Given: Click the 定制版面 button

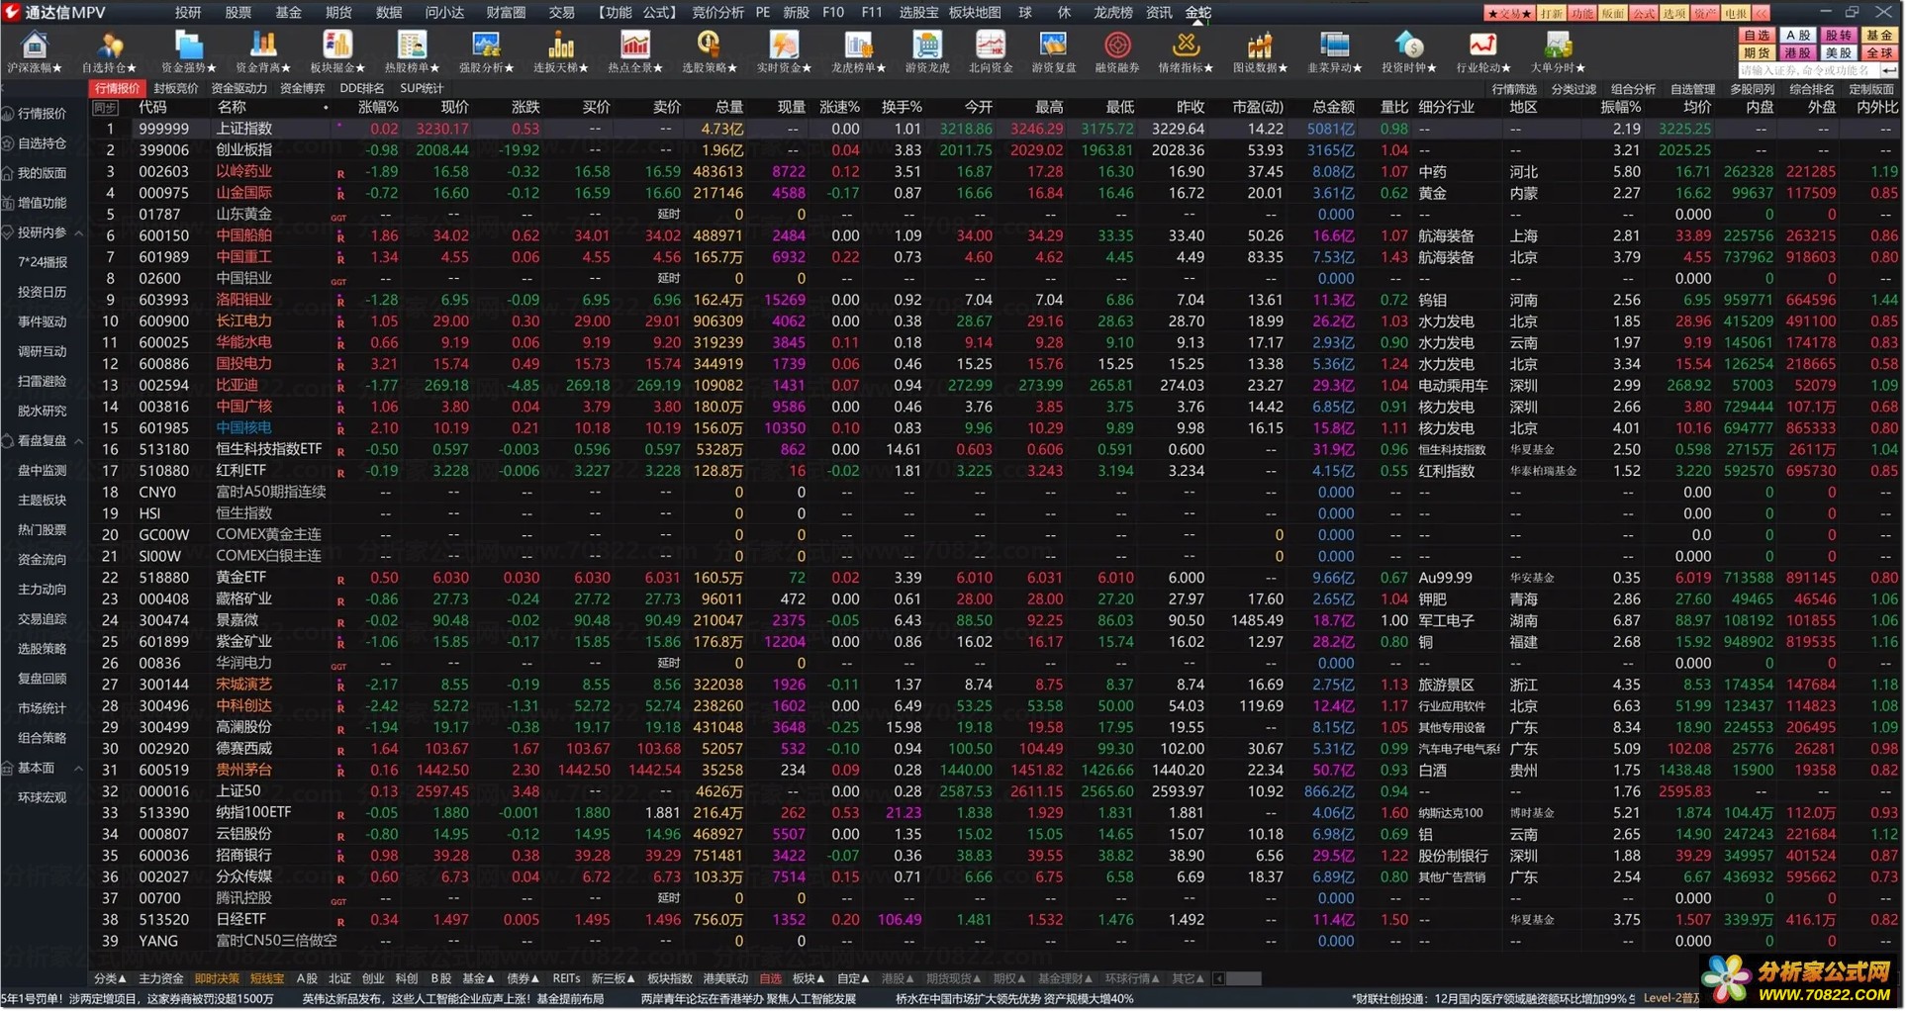Looking at the screenshot, I should pos(1871,89).
